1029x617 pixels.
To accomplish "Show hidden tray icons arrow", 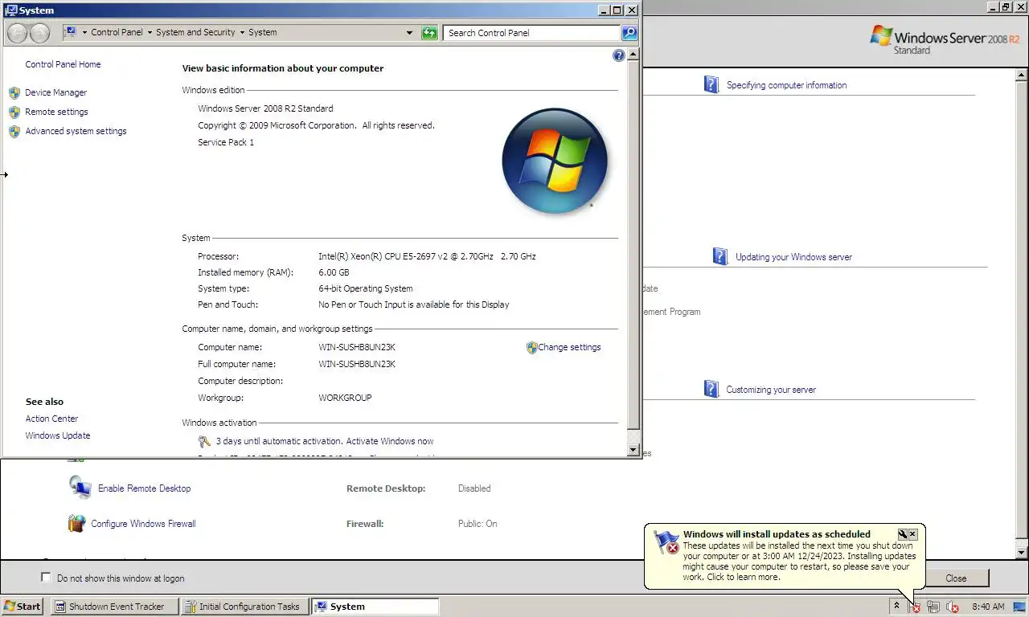I will tap(896, 606).
